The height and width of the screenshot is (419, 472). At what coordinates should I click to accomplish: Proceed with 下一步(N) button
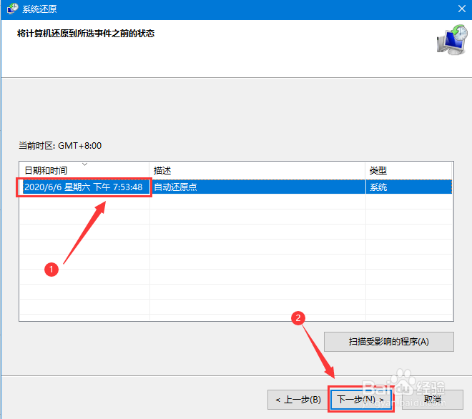click(x=360, y=400)
